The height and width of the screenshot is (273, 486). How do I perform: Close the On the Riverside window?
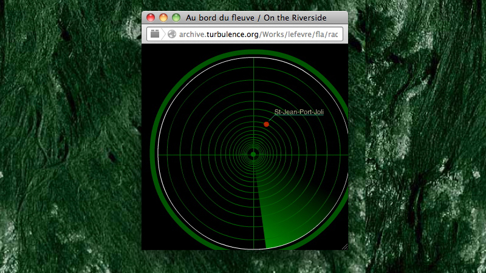click(151, 18)
